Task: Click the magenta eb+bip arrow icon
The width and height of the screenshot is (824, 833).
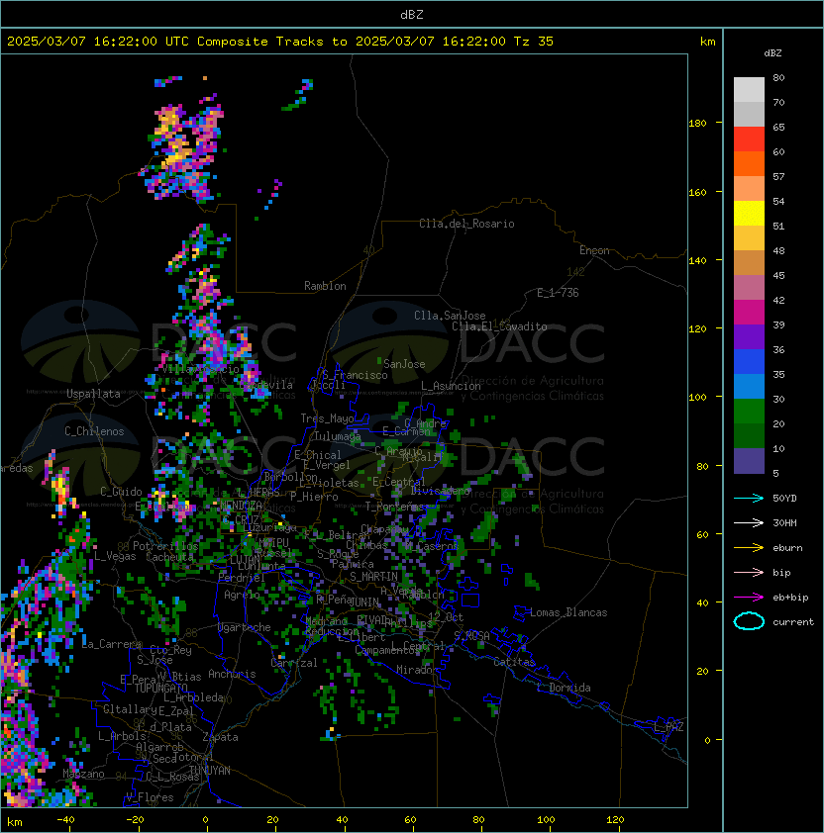Action: click(x=749, y=598)
